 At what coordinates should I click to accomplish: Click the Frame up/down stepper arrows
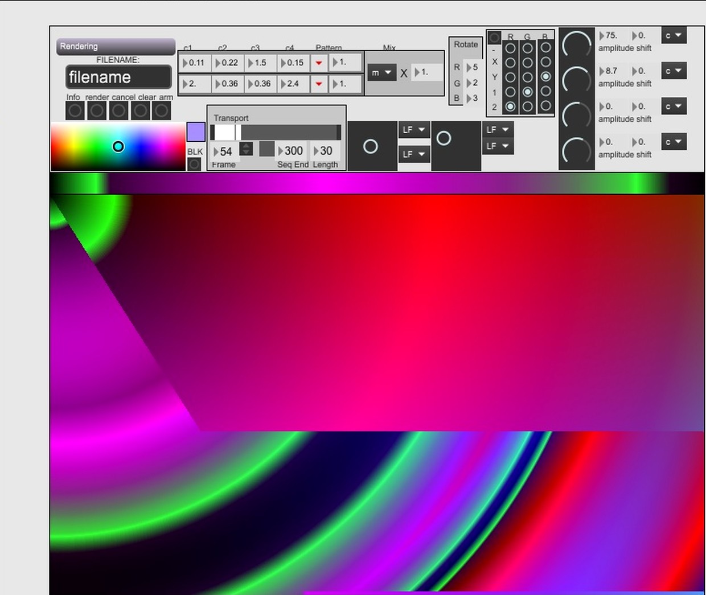click(x=247, y=149)
